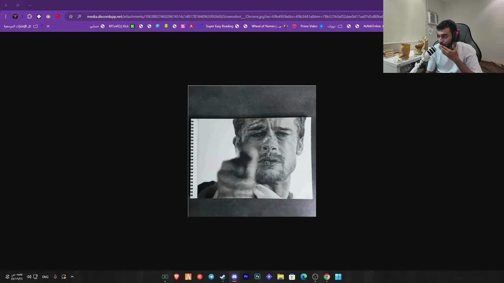Click the red letter A bookmark icon
Image resolution: width=504 pixels, height=283 pixels.
point(191,26)
